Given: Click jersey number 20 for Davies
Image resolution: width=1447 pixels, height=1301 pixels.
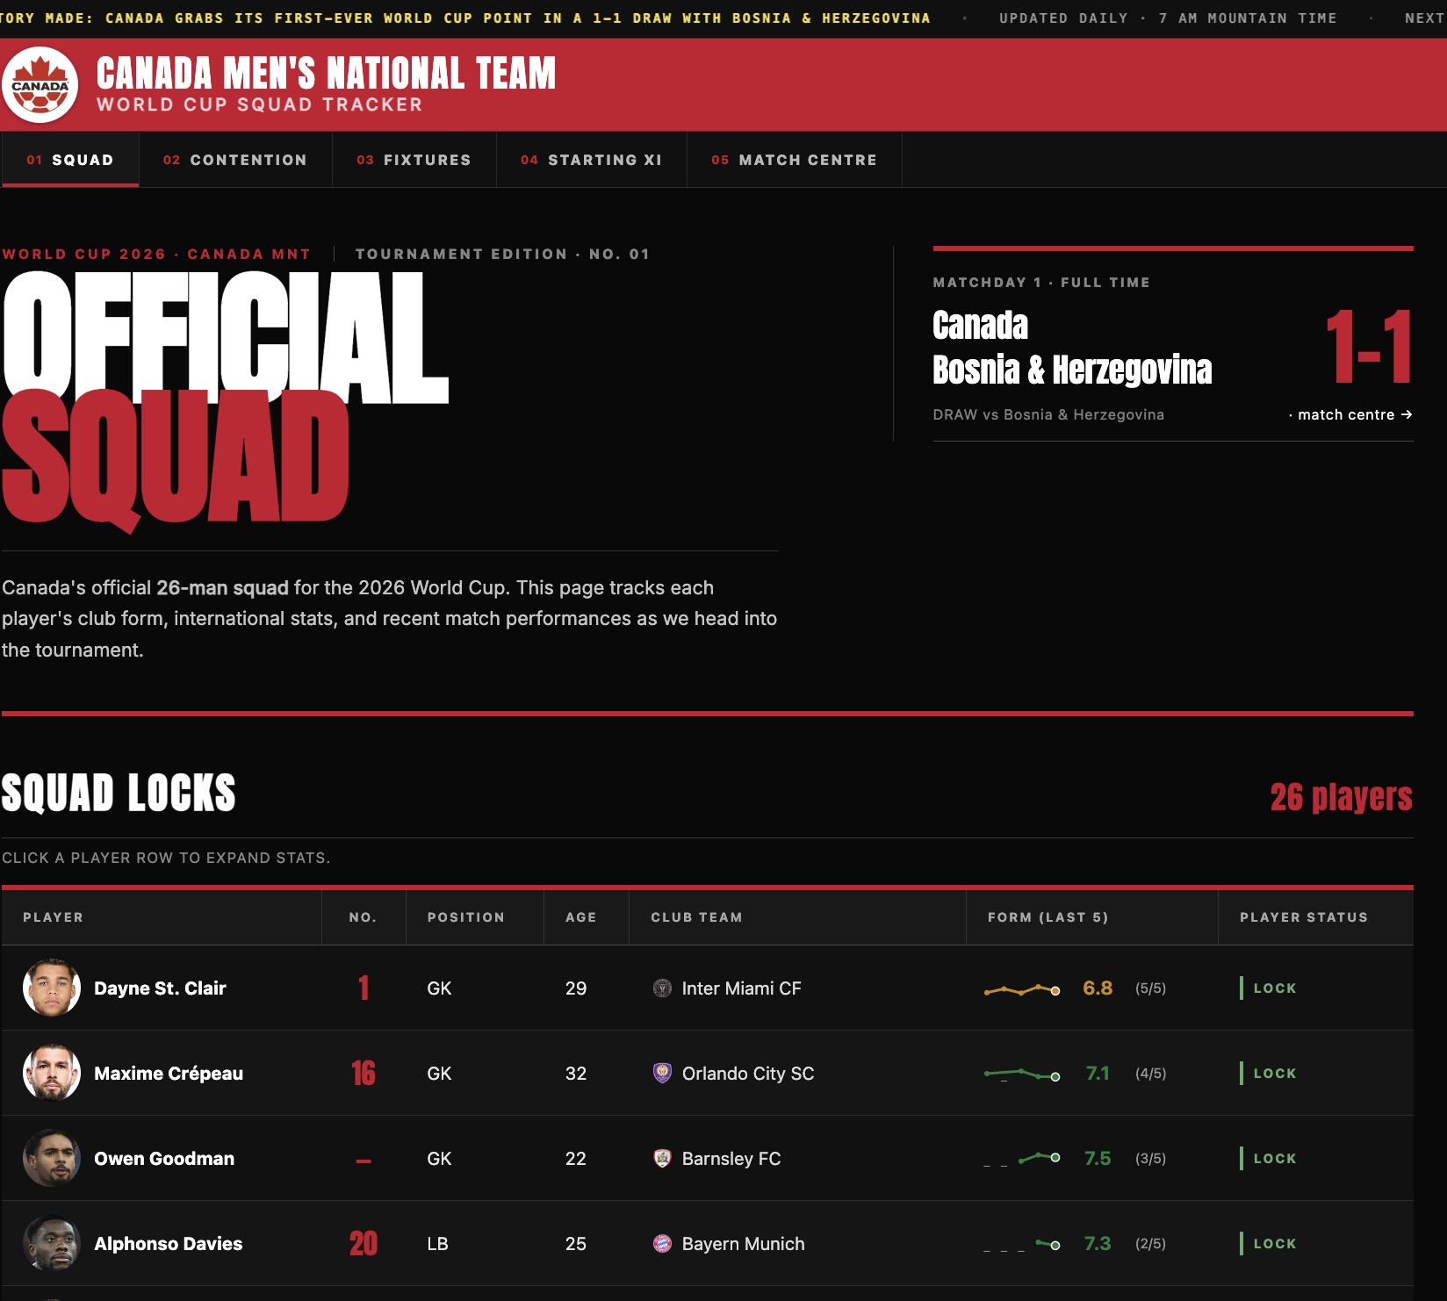Looking at the screenshot, I should point(364,1243).
